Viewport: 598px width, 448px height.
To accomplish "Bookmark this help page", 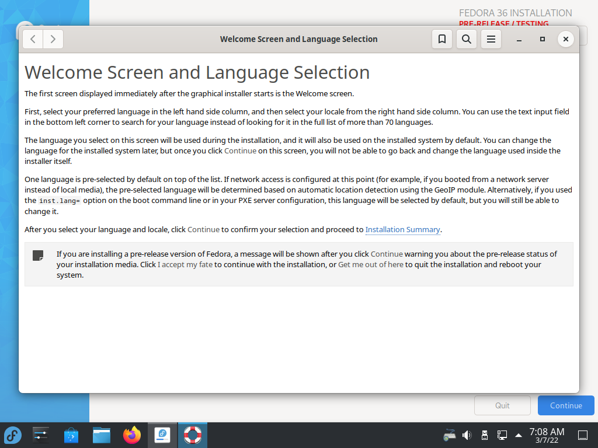I will [x=442, y=39].
